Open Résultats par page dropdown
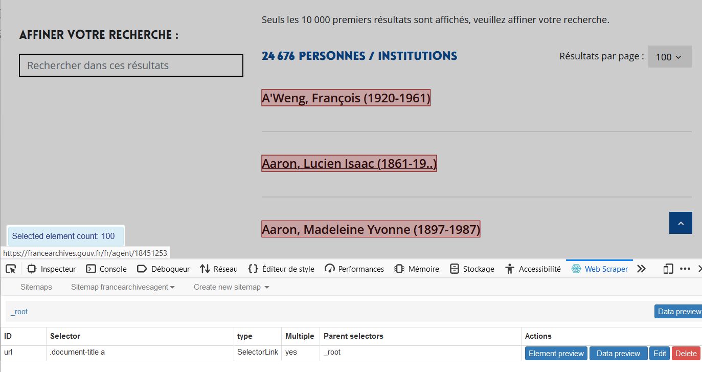 (x=669, y=57)
